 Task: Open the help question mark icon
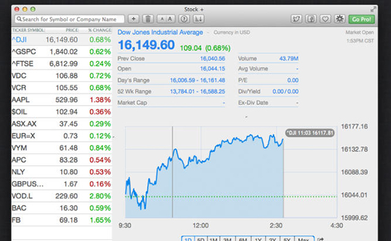coord(184,19)
